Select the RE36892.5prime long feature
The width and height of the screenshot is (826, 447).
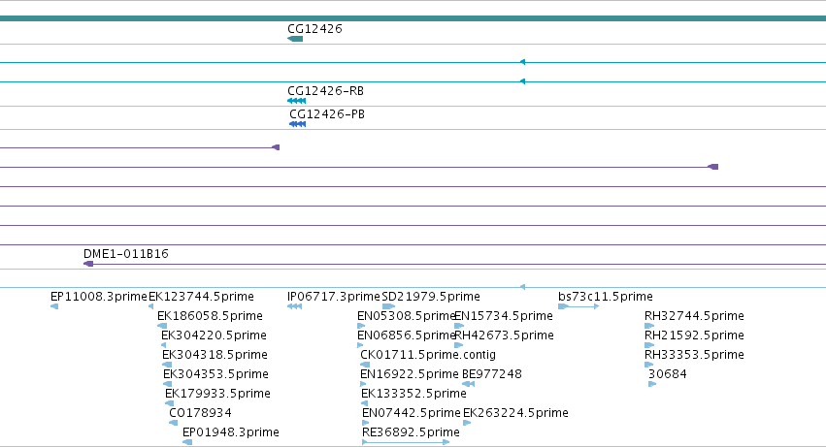tap(406, 442)
